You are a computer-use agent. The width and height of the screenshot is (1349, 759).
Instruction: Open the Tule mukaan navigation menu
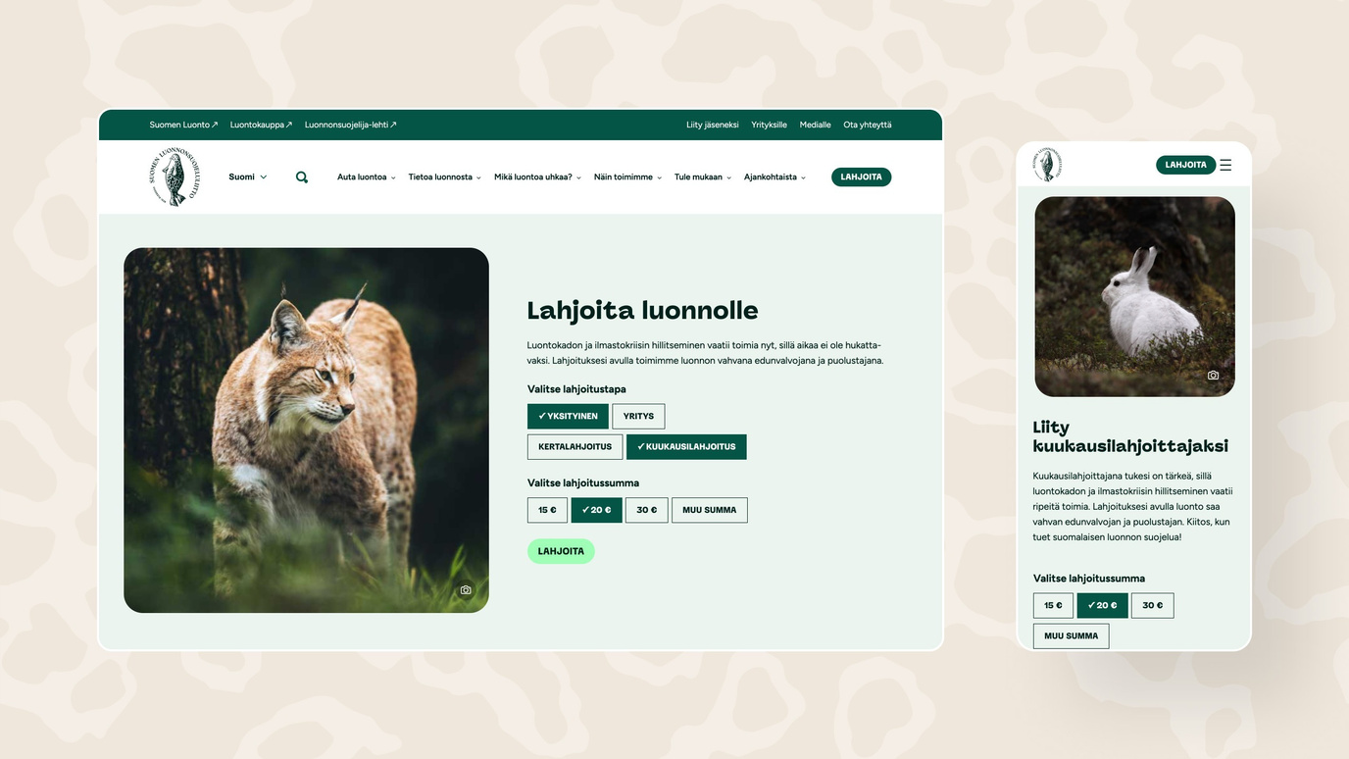coord(703,177)
